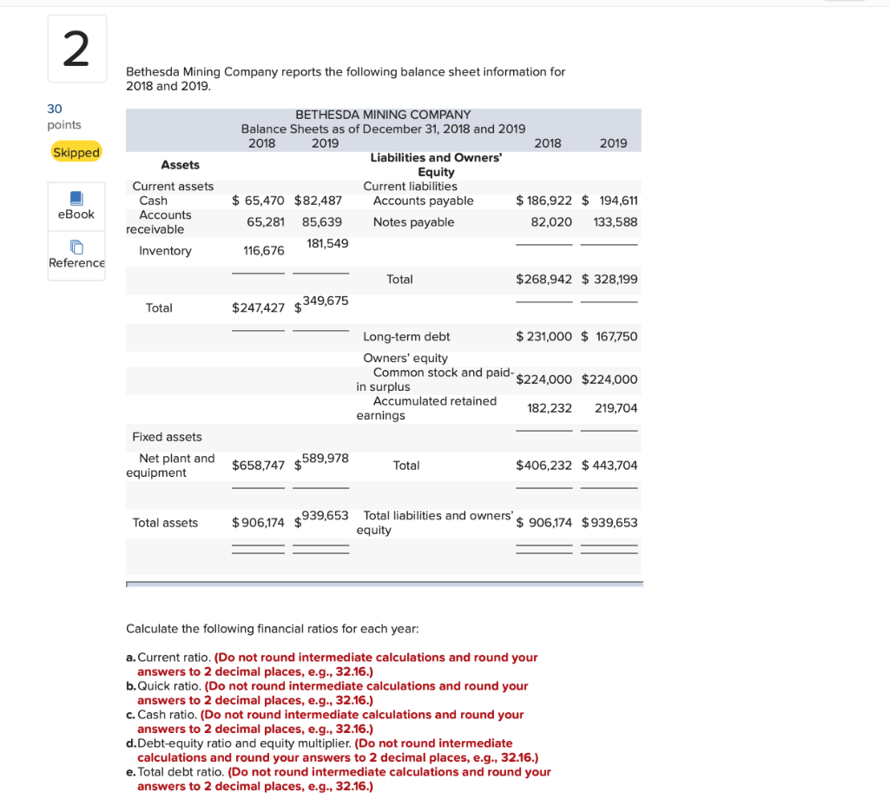The height and width of the screenshot is (806, 889).
Task: Click Net plant 2019 value 589,978
Action: [x=326, y=459]
